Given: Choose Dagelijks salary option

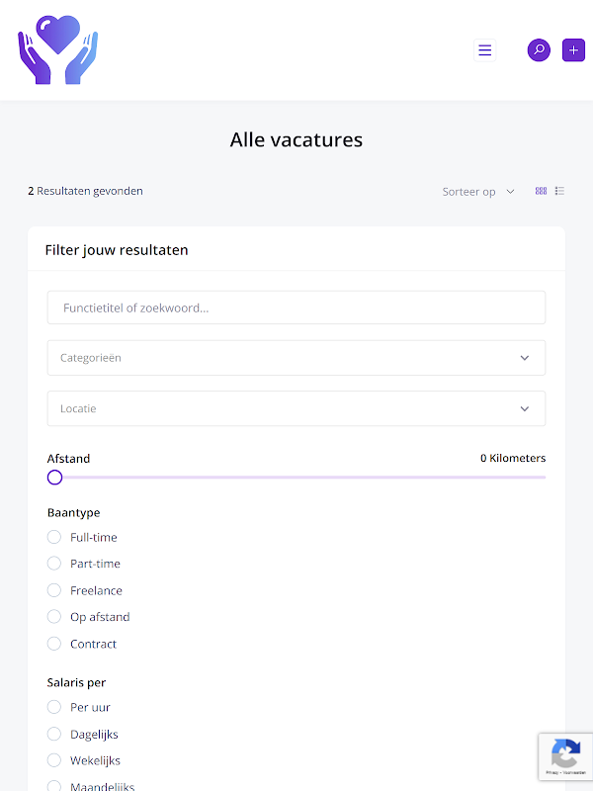Looking at the screenshot, I should [x=54, y=734].
